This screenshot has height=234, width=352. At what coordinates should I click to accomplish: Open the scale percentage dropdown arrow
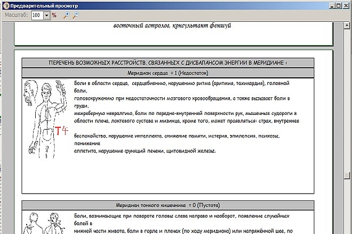[x=47, y=15]
